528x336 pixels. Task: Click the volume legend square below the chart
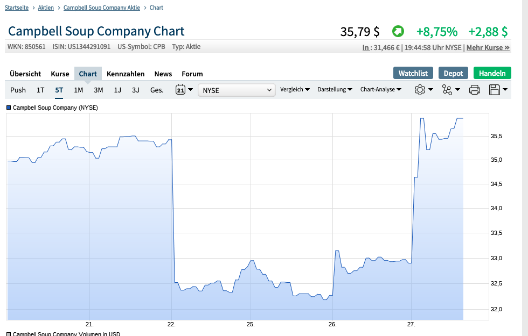click(x=8, y=333)
